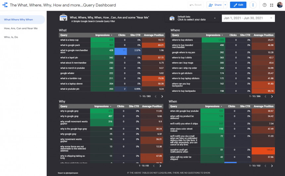Select row 'what is youtube pin'
This screenshot has height=176, width=285.
(112, 89)
